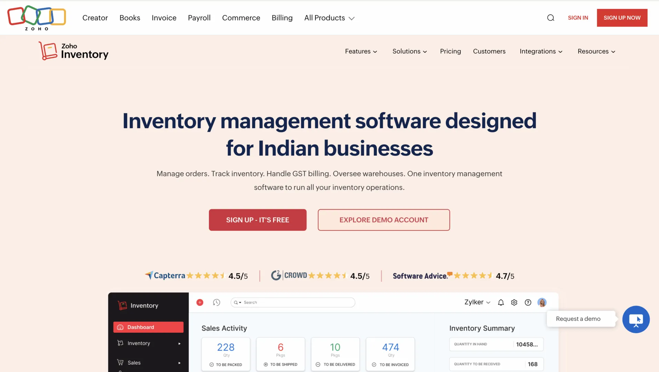This screenshot has width=659, height=372.
Task: Click the notifications bell icon
Action: pos(501,302)
